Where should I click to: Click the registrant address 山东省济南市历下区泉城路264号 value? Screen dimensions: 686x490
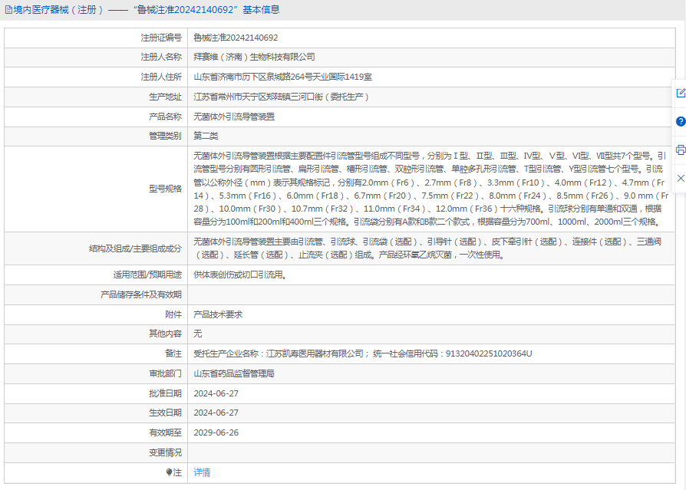tap(282, 77)
